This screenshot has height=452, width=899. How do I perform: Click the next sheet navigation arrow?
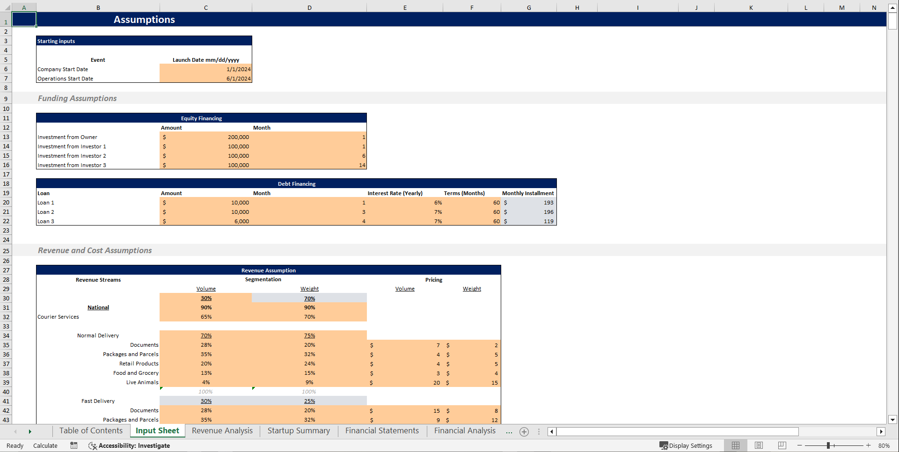[30, 431]
